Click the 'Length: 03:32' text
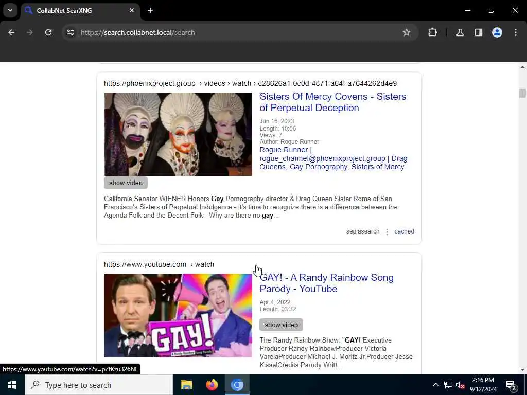Screen dimensions: 527x395 [x=277, y=309]
